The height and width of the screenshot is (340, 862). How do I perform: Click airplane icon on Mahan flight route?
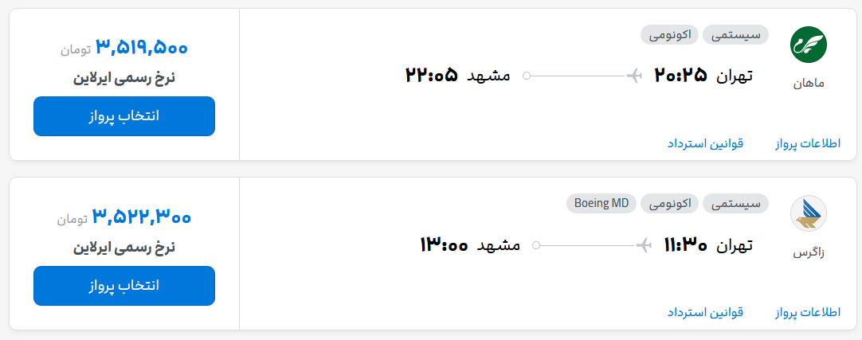(635, 76)
